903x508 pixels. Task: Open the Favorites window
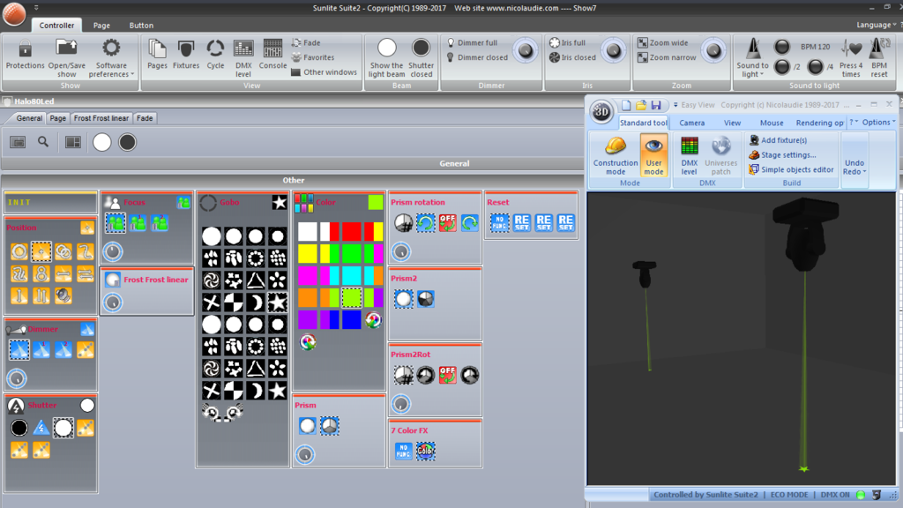[x=313, y=57]
